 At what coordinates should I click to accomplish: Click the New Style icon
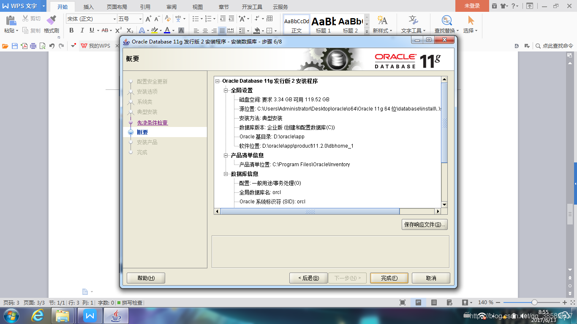(382, 20)
